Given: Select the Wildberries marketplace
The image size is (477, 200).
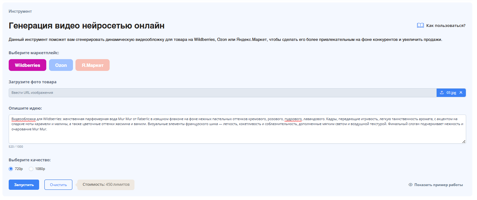Looking at the screenshot, I should pyautogui.click(x=27, y=65).
